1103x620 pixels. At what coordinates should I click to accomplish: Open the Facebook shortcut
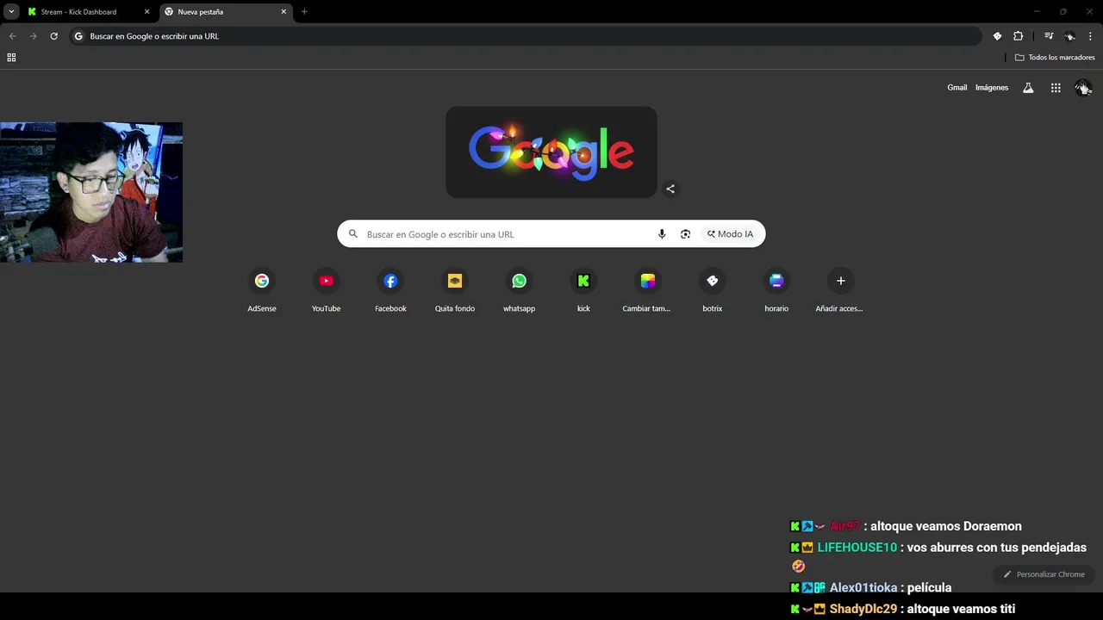390,291
